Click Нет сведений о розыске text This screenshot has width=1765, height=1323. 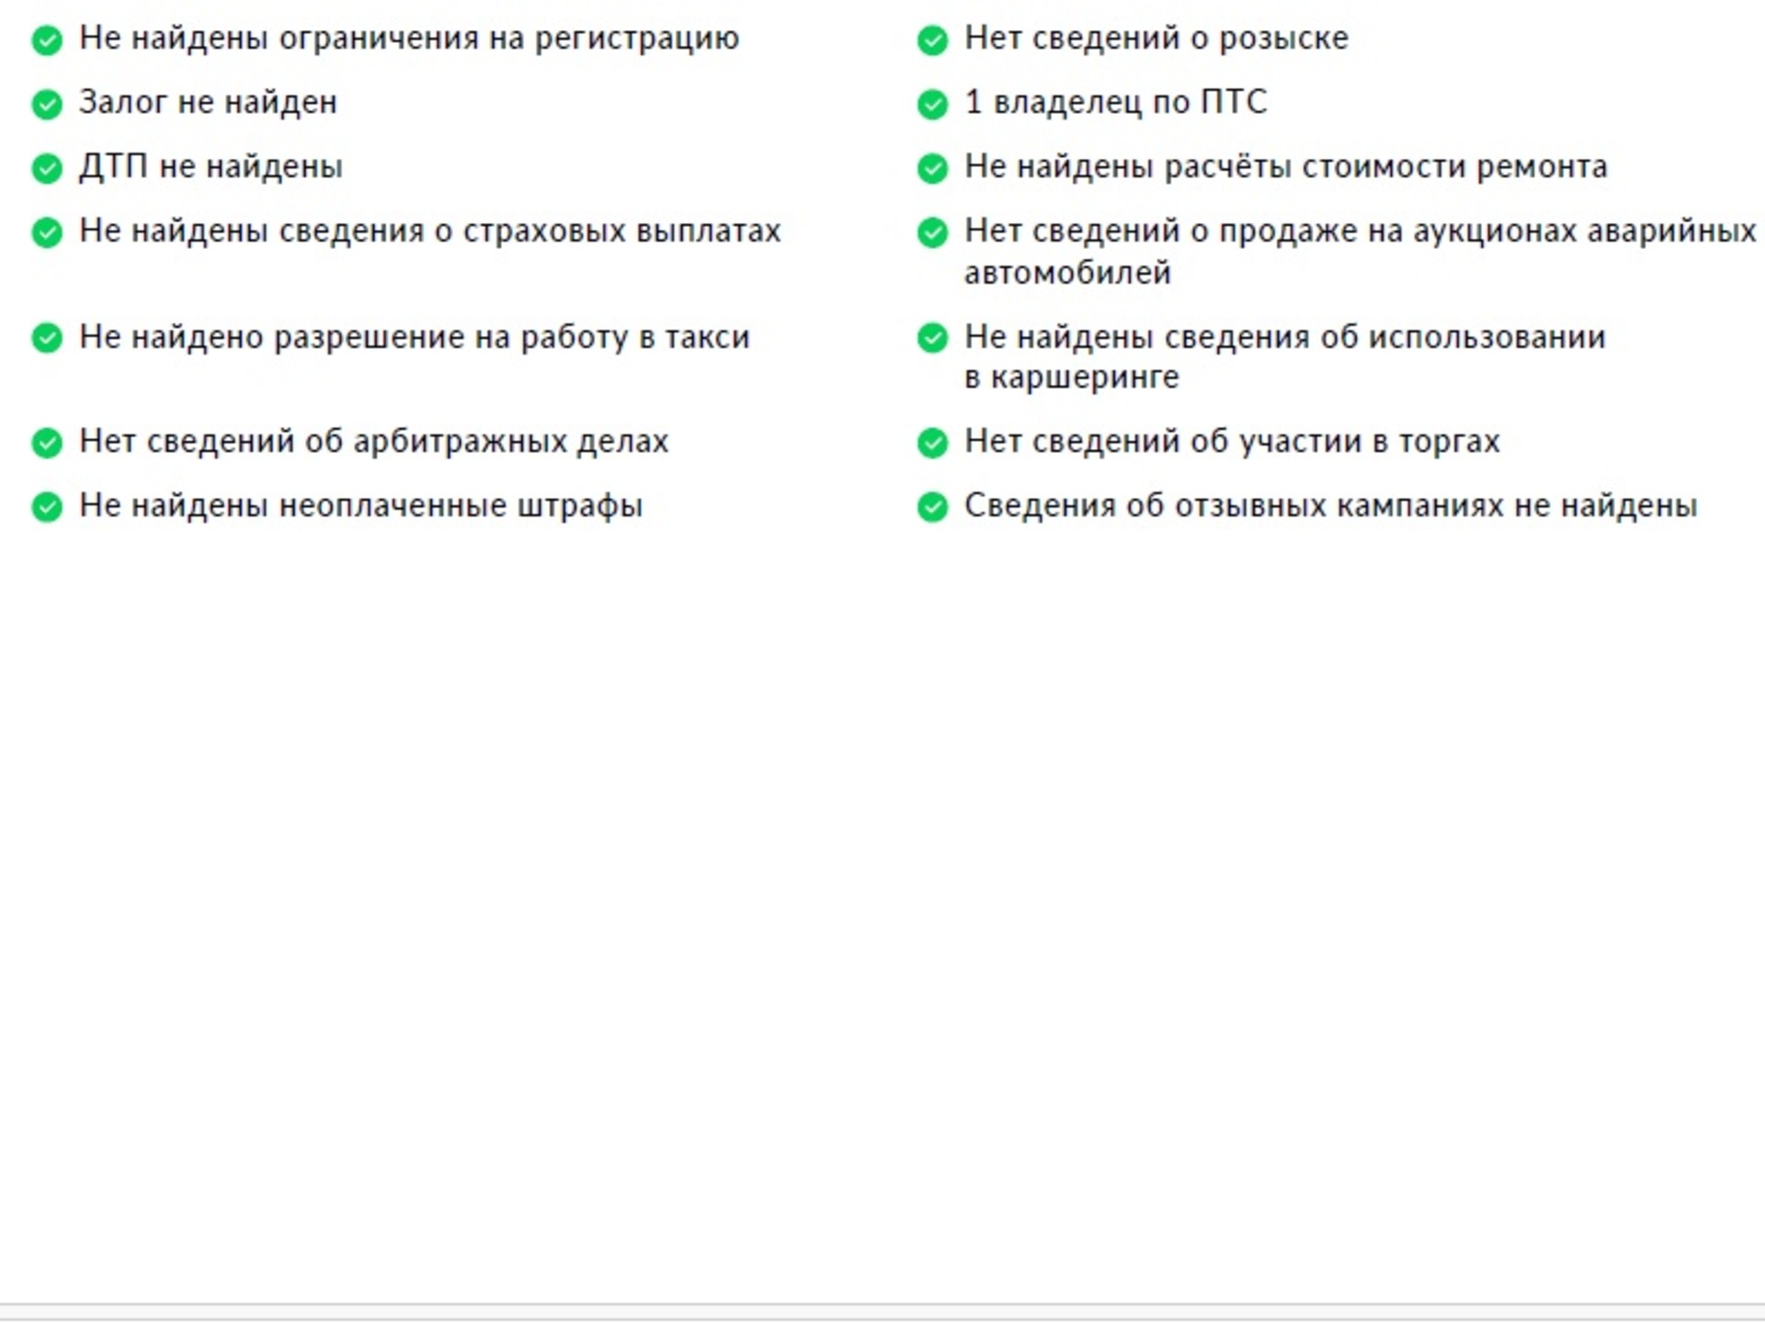point(1156,39)
